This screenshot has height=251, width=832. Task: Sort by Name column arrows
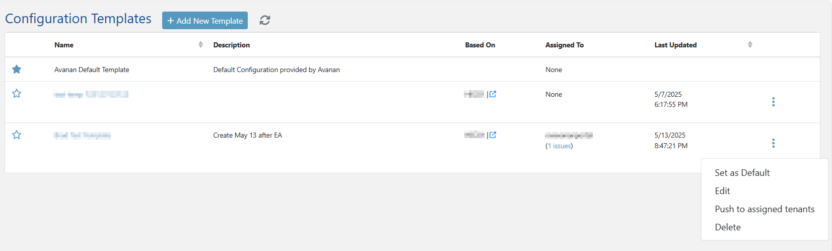pos(200,44)
